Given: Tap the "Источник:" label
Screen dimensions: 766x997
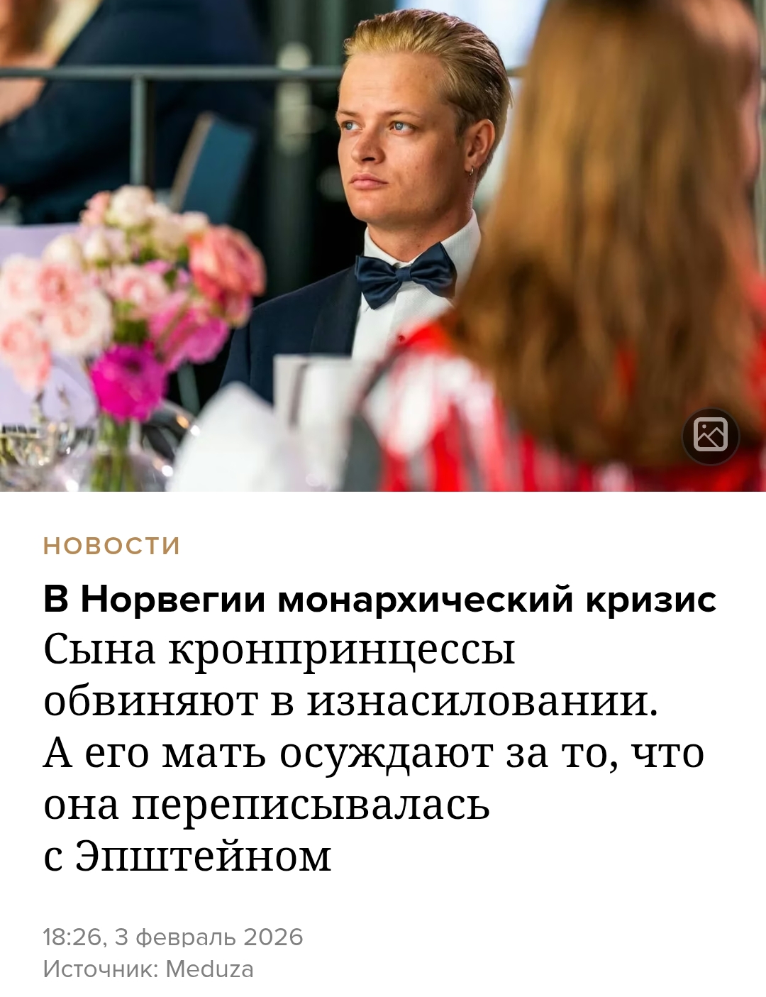Looking at the screenshot, I should pos(101,969).
